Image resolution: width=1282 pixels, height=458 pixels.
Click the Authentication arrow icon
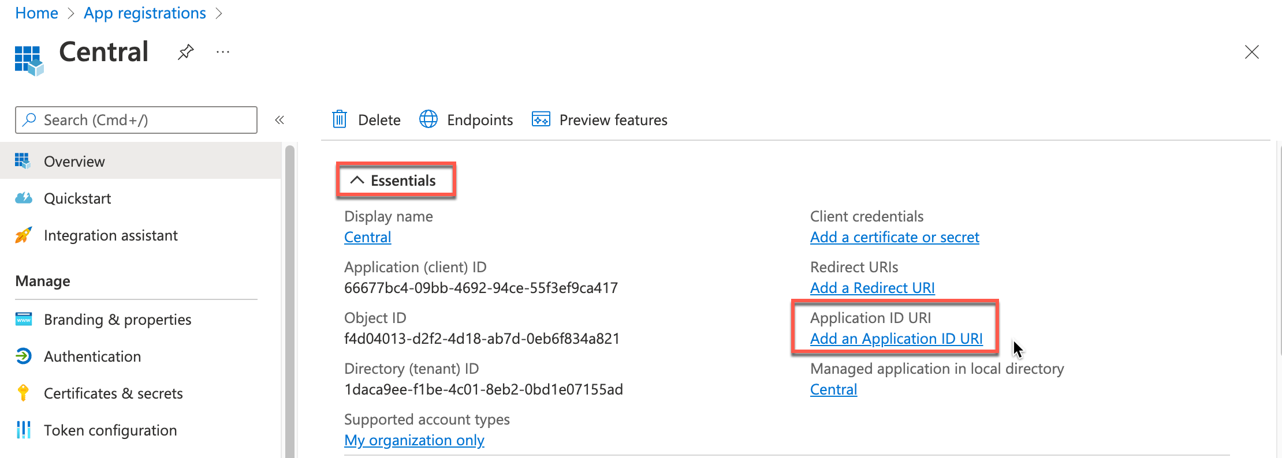coord(24,356)
